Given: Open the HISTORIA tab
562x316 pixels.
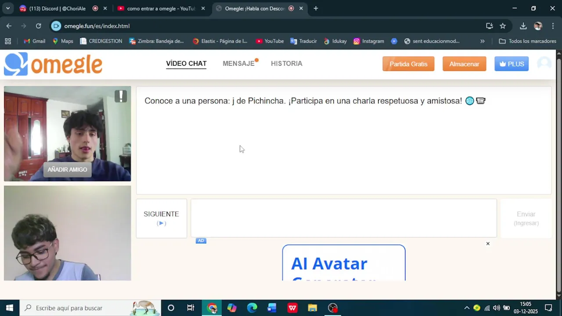Looking at the screenshot, I should click(287, 64).
